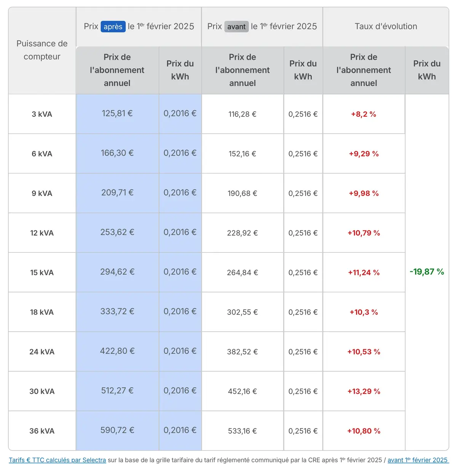Select the '+10,79 %' evolution rate
This screenshot has height=470, width=457.
coord(364,233)
